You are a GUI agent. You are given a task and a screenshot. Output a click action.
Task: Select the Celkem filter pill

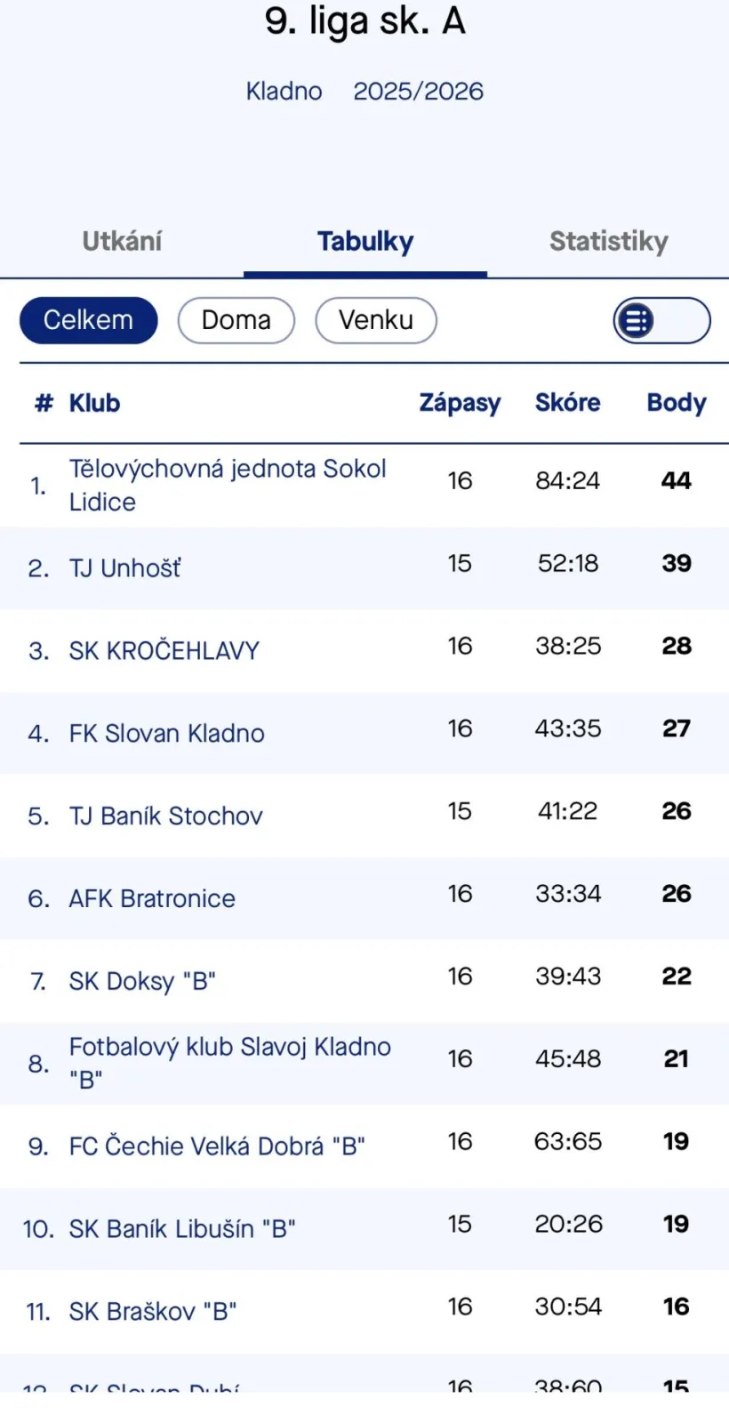88,320
